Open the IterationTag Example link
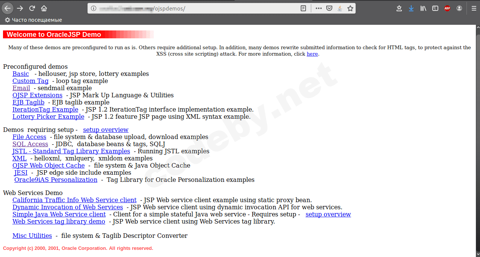 tap(45, 110)
